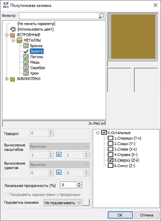Viewport: 161px width, 221px height.
Task: Check 2.Сзади (Y-) checkbox
Action: point(111,144)
